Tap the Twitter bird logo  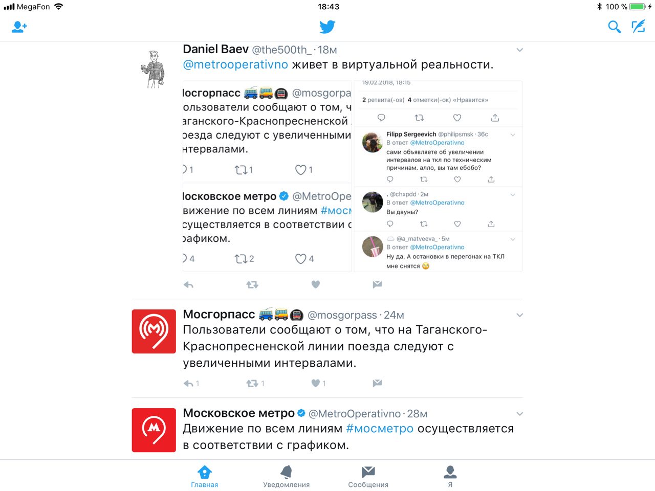tap(327, 27)
